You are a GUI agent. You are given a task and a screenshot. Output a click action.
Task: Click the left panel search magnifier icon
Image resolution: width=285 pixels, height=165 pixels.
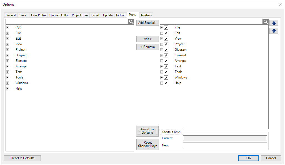(x=131, y=22)
